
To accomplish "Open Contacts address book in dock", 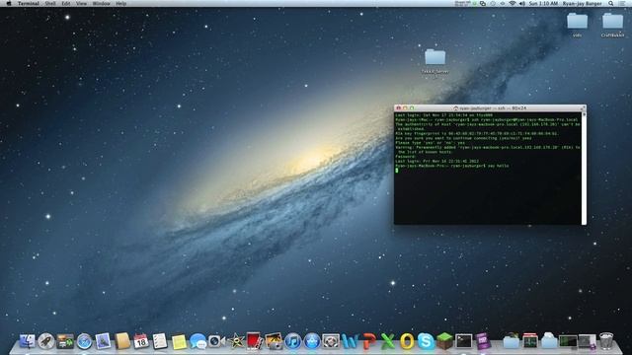I will click(x=122, y=341).
